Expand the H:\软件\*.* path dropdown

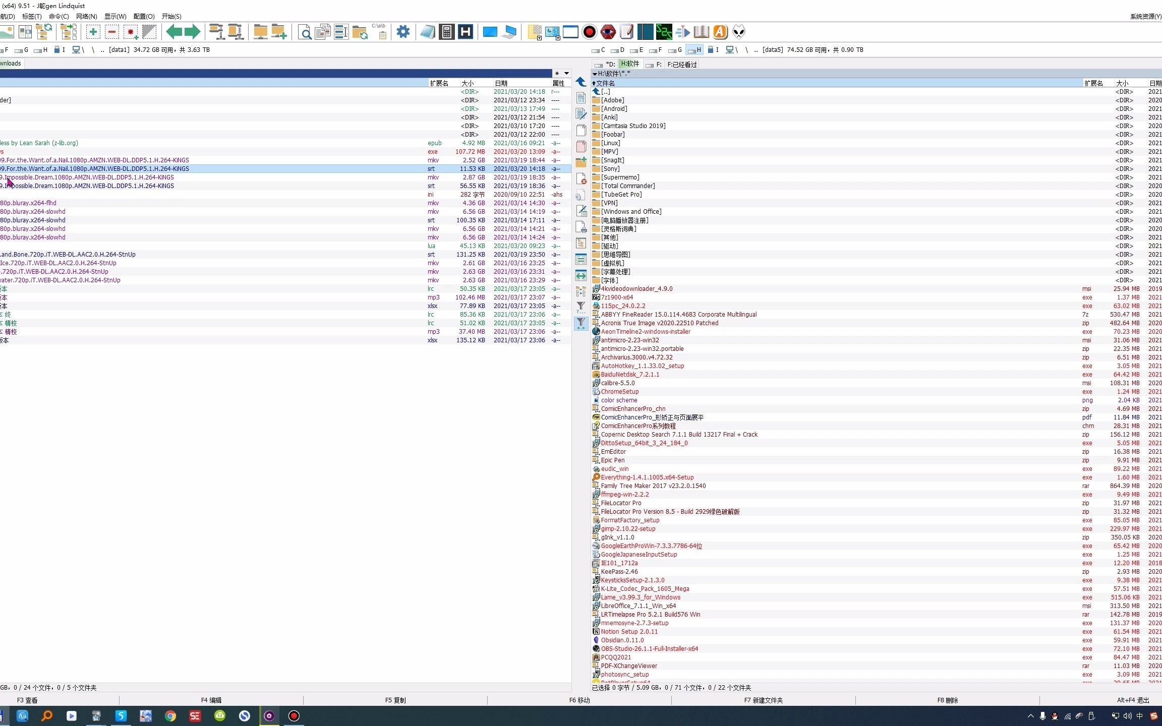point(595,74)
